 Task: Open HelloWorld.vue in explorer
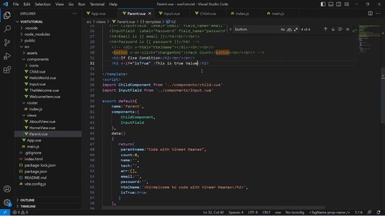pos(43,78)
